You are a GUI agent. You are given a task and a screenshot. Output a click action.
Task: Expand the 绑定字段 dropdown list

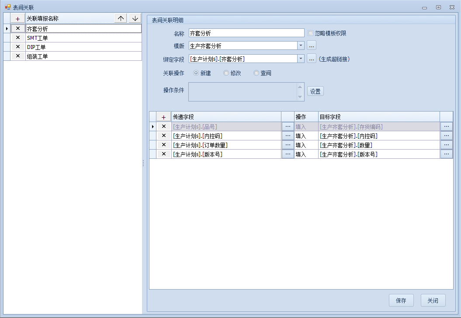point(301,59)
